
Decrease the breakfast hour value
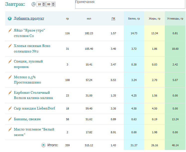coord(44,5)
